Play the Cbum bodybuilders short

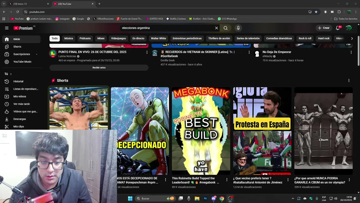[323, 131]
